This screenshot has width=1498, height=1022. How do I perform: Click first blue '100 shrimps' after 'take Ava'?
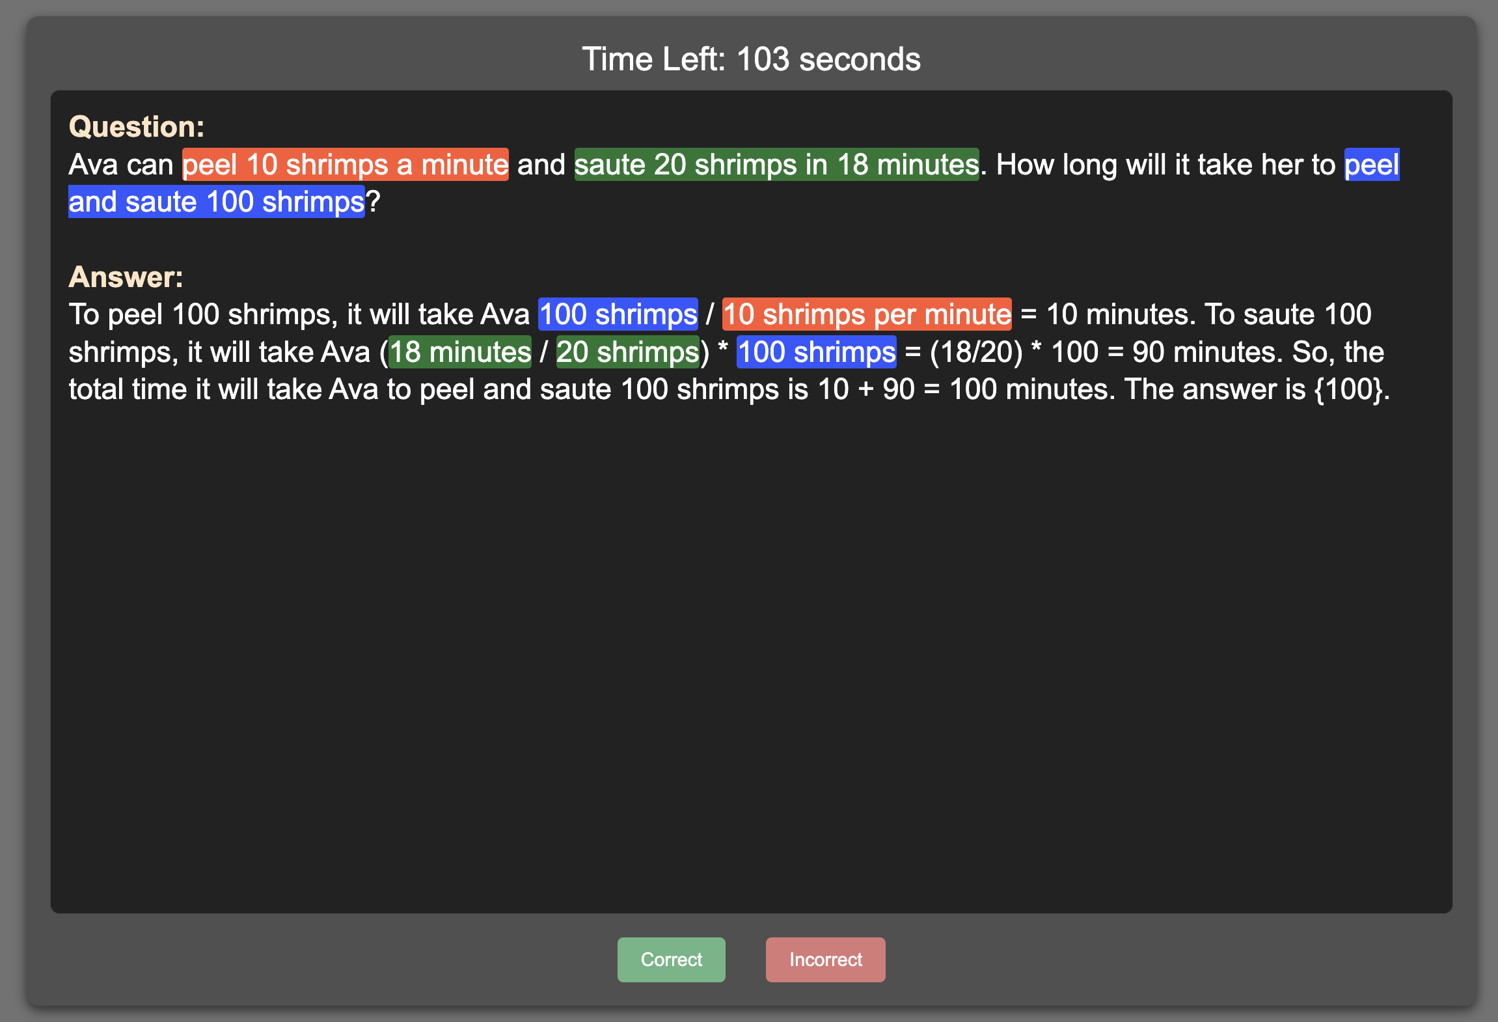pos(618,314)
